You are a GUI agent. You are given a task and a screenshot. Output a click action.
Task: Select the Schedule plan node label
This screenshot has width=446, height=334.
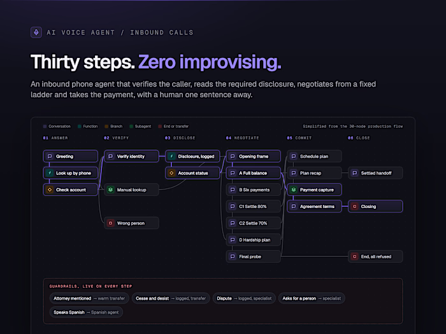[x=314, y=157]
